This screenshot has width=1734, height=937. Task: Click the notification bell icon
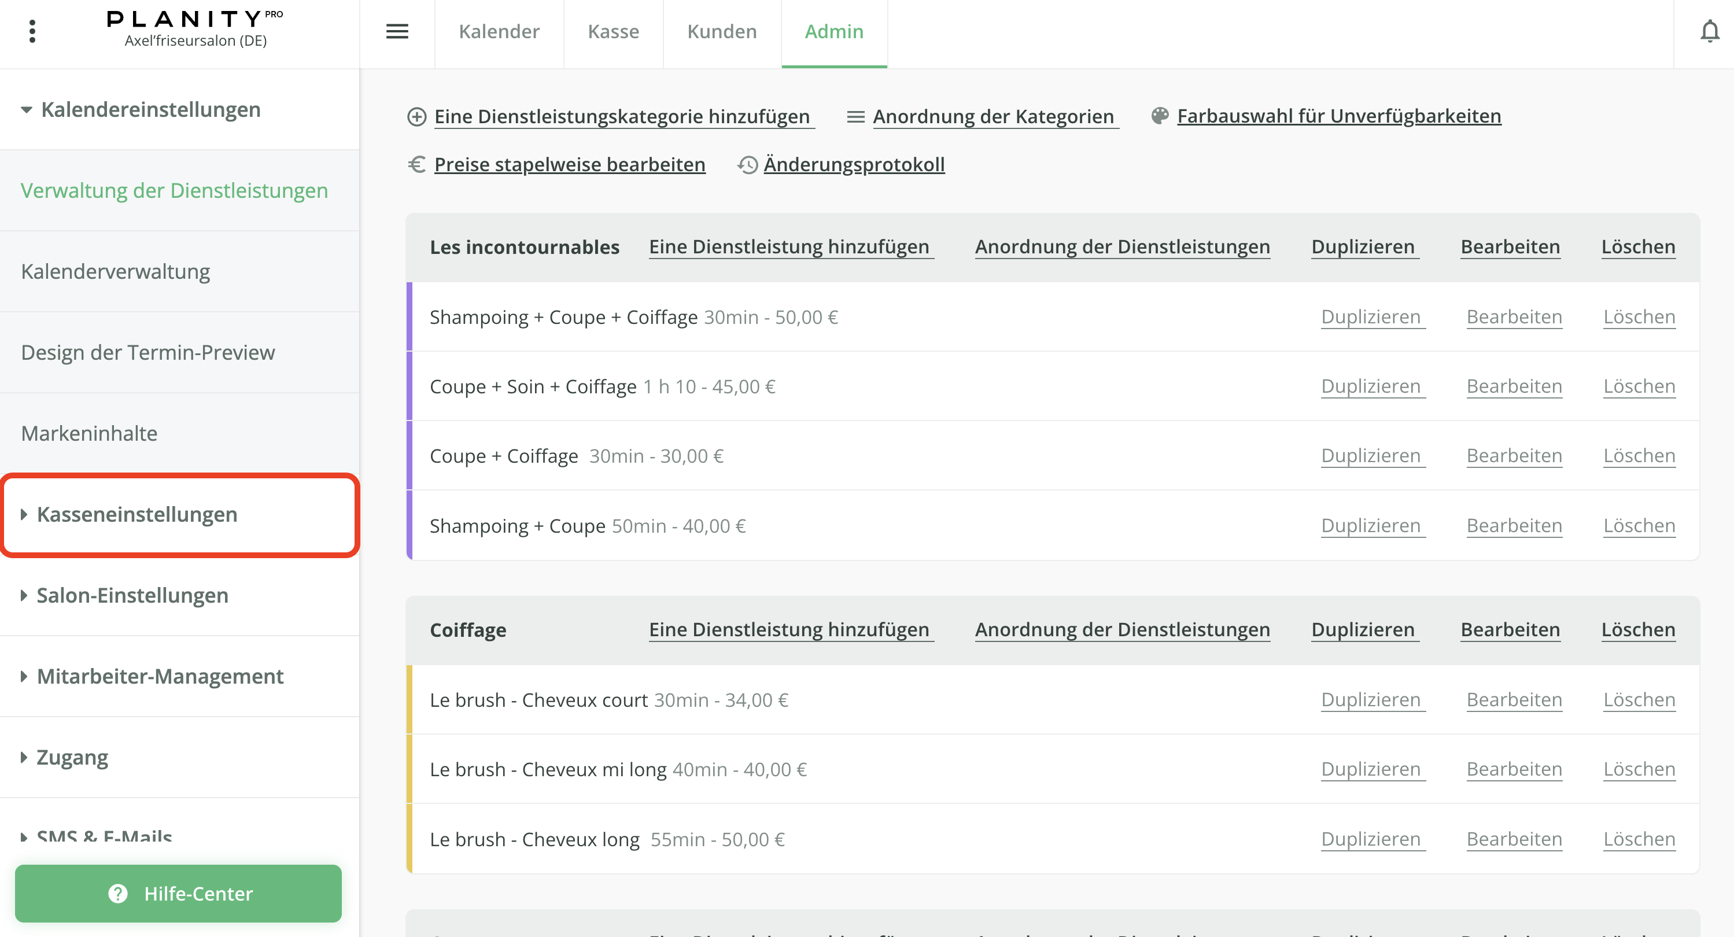click(1709, 32)
